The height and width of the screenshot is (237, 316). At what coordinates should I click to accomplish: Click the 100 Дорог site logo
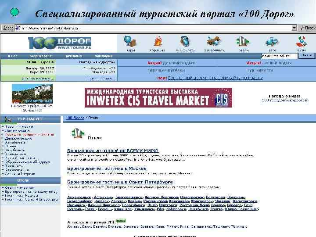coord(60,43)
